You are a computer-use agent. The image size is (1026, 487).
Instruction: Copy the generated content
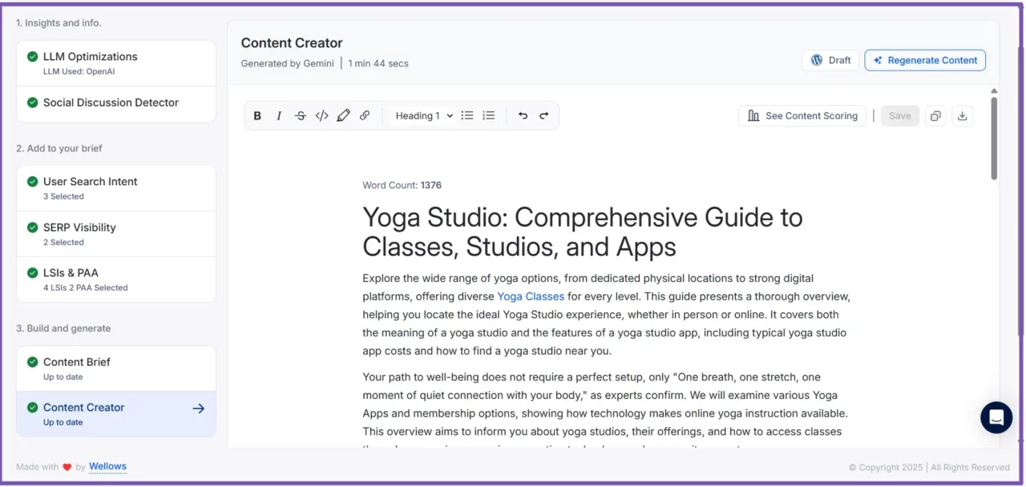pos(935,115)
